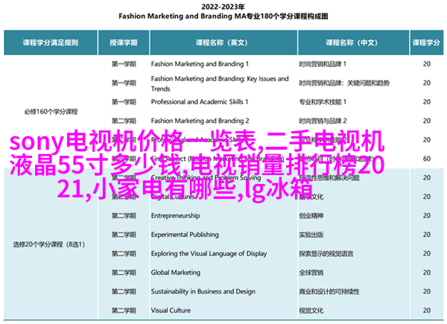This screenshot has width=447, height=324.
Task: Click the "专业和学术技能 1" cell
Action: 323,102
